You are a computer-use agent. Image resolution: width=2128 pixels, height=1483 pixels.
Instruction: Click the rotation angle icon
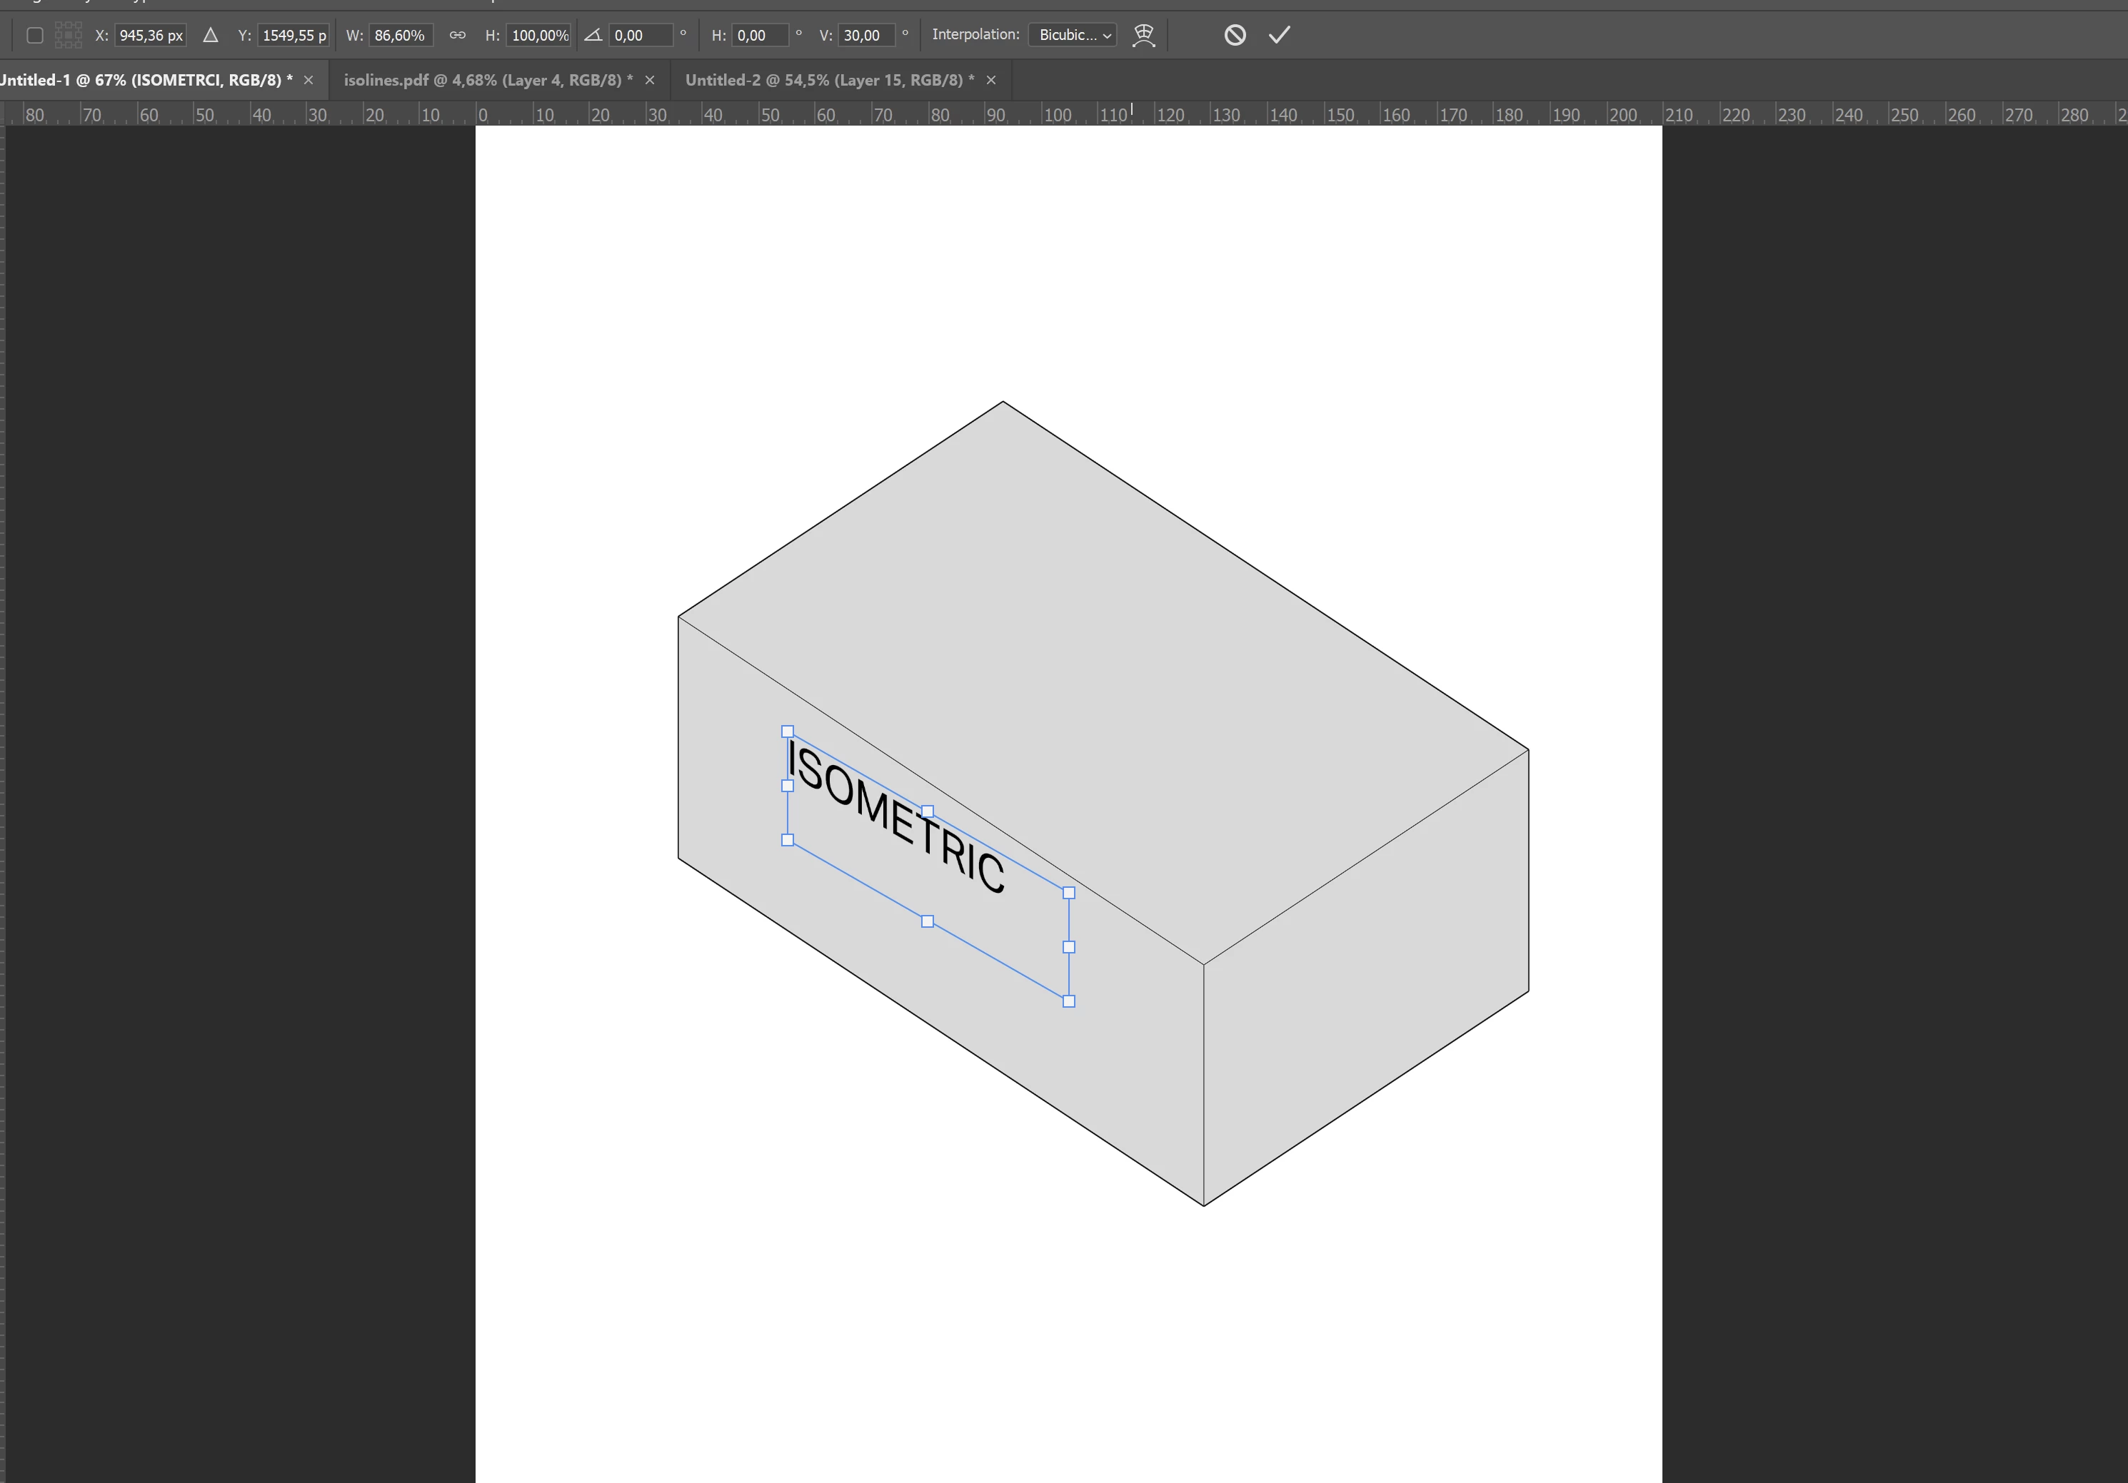[593, 35]
